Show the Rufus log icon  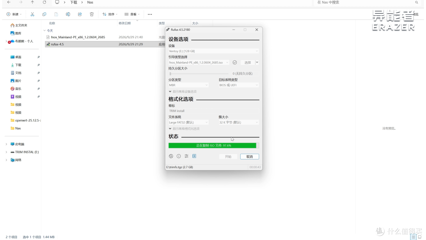pos(194,156)
